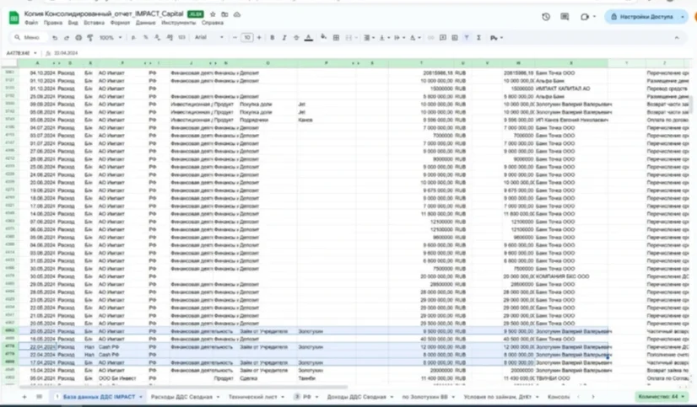Open Arial font family dropdown

[209, 38]
